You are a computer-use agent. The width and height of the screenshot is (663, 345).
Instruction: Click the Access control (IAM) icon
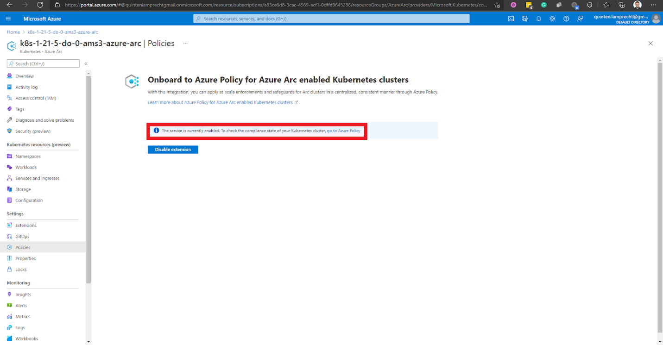(x=10, y=98)
